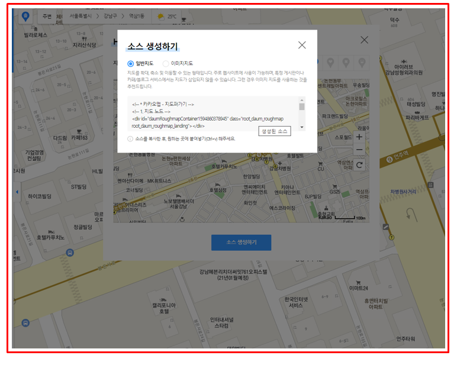Image resolution: width=457 pixels, height=365 pixels.
Task: Click the blue home pin icon
Action: click(25, 17)
